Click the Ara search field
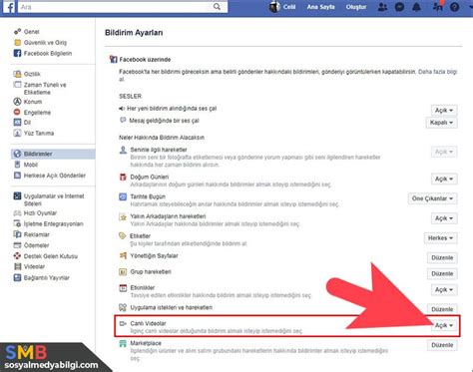This screenshot has height=372, width=473. click(x=115, y=7)
